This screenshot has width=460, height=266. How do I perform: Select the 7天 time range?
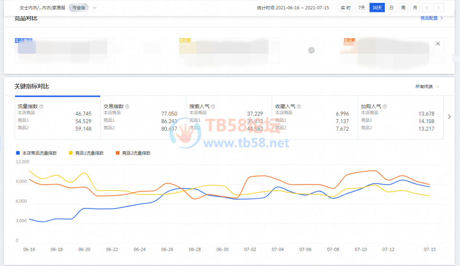pos(361,8)
